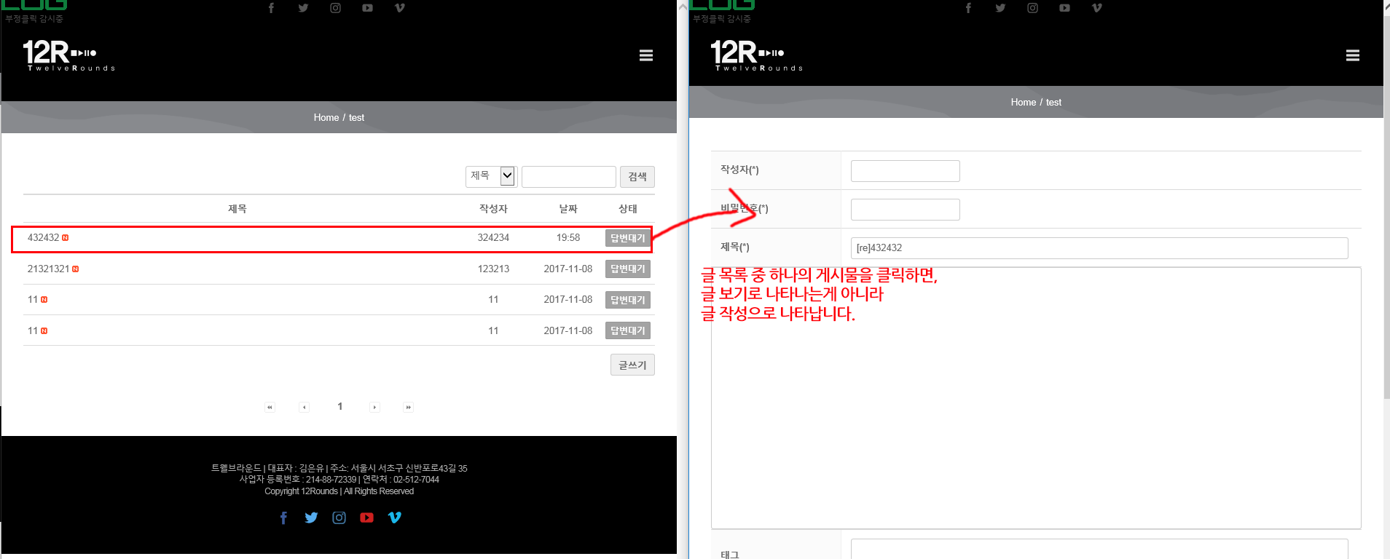The image size is (1390, 559).
Task: Click 12R TwelveRounds logo on left page
Action: pos(69,55)
